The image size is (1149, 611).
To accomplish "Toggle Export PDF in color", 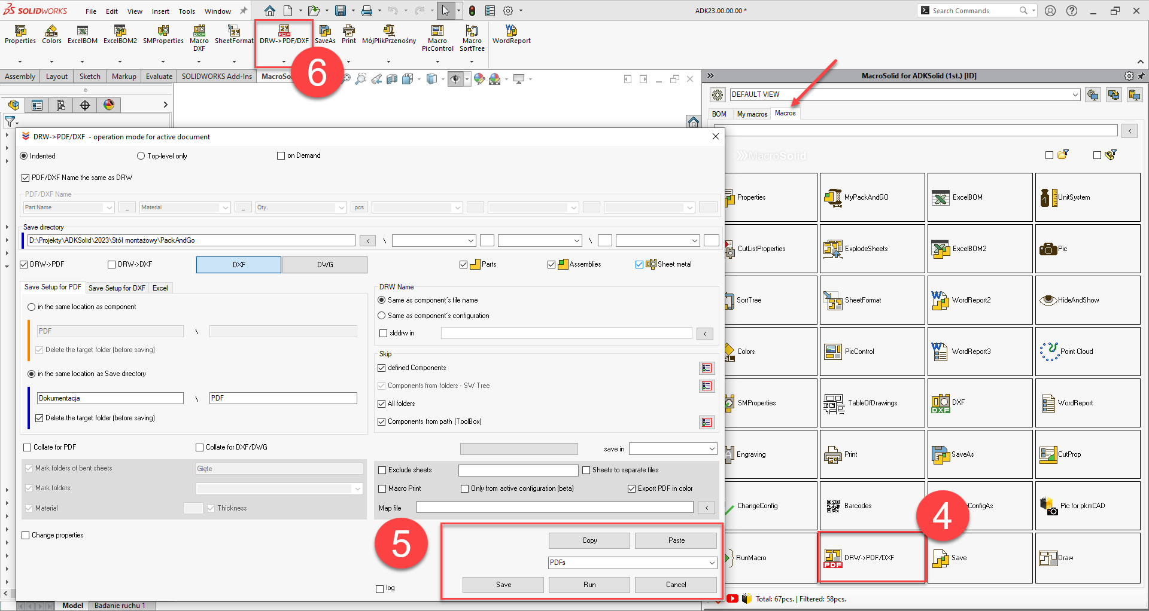I will tap(631, 488).
